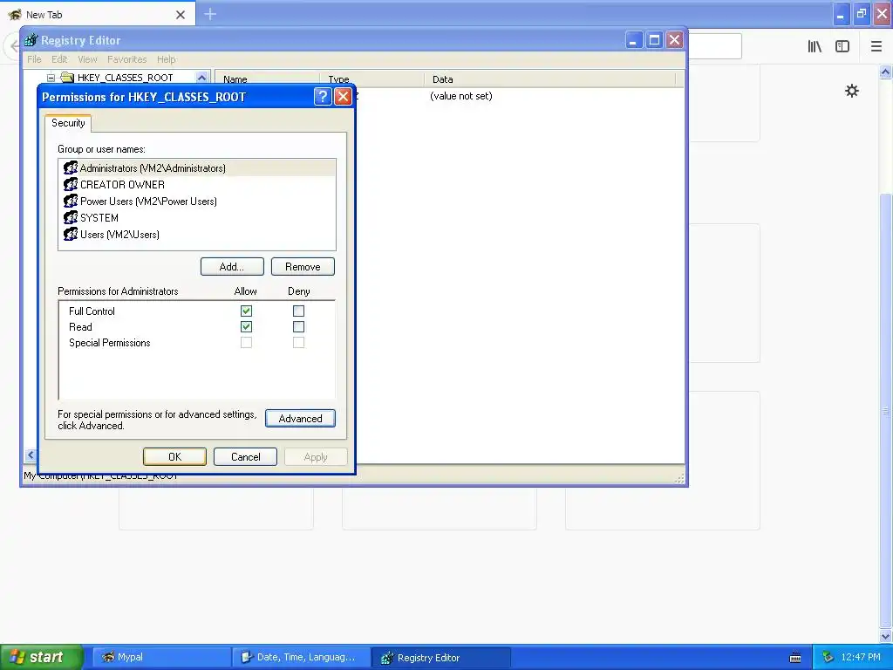This screenshot has height=670, width=893.
Task: Click the Permissions dialog help question mark
Action: (323, 97)
